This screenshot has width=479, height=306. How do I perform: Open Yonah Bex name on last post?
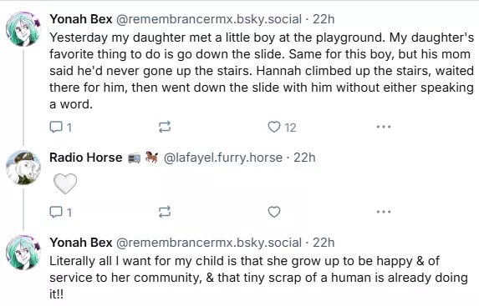[x=81, y=243]
